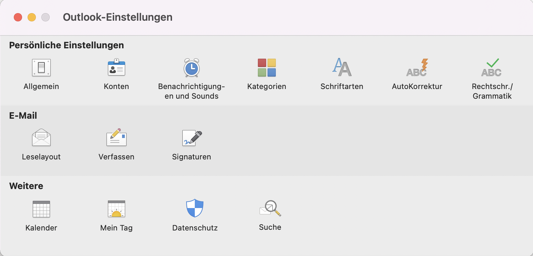The width and height of the screenshot is (533, 256).
Task: Select the alarm clock Benachrichtigungen icon
Action: [191, 68]
